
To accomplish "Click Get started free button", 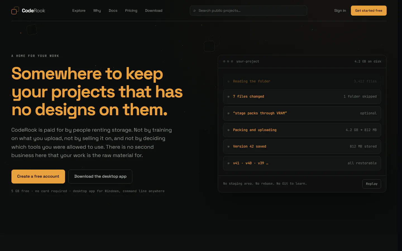I will (368, 11).
